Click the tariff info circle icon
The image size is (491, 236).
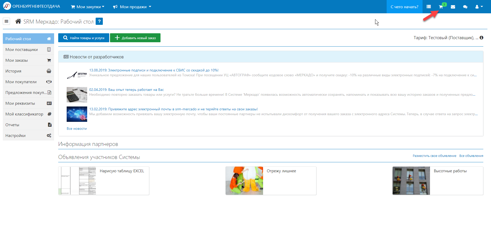pyautogui.click(x=482, y=38)
